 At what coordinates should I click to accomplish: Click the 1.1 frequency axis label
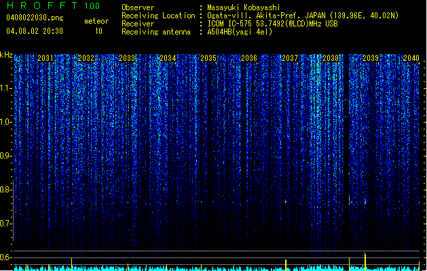tap(6, 88)
